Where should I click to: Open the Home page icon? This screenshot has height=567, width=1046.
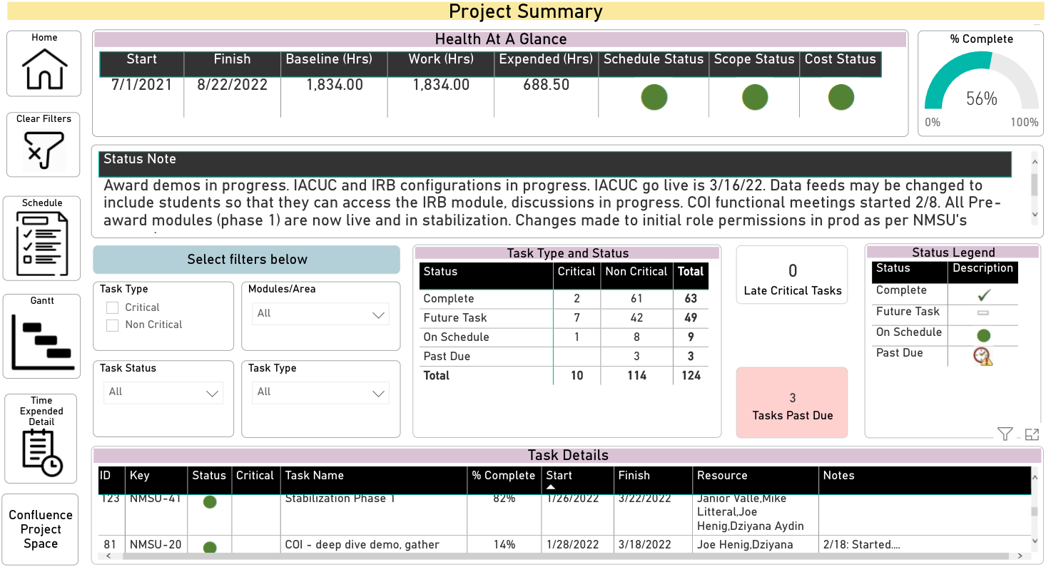click(44, 69)
